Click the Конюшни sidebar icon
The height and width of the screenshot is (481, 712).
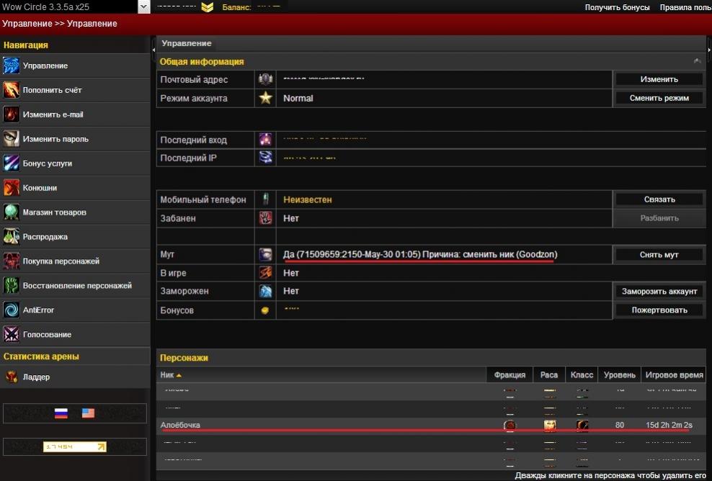11,188
